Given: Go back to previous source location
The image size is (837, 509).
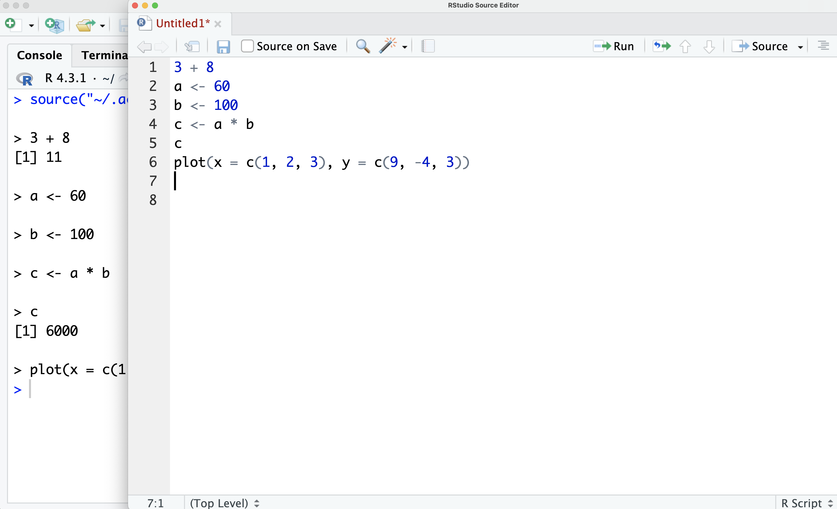Looking at the screenshot, I should 144,46.
